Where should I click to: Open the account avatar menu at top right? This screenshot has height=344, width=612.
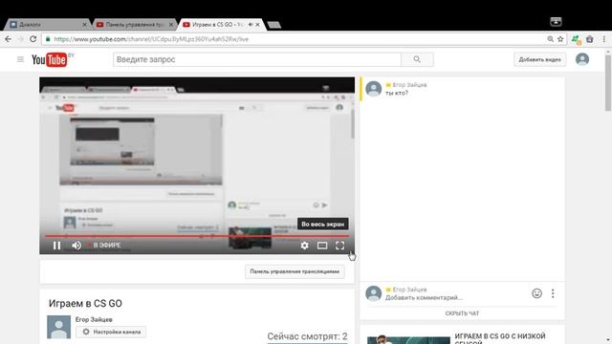582,59
